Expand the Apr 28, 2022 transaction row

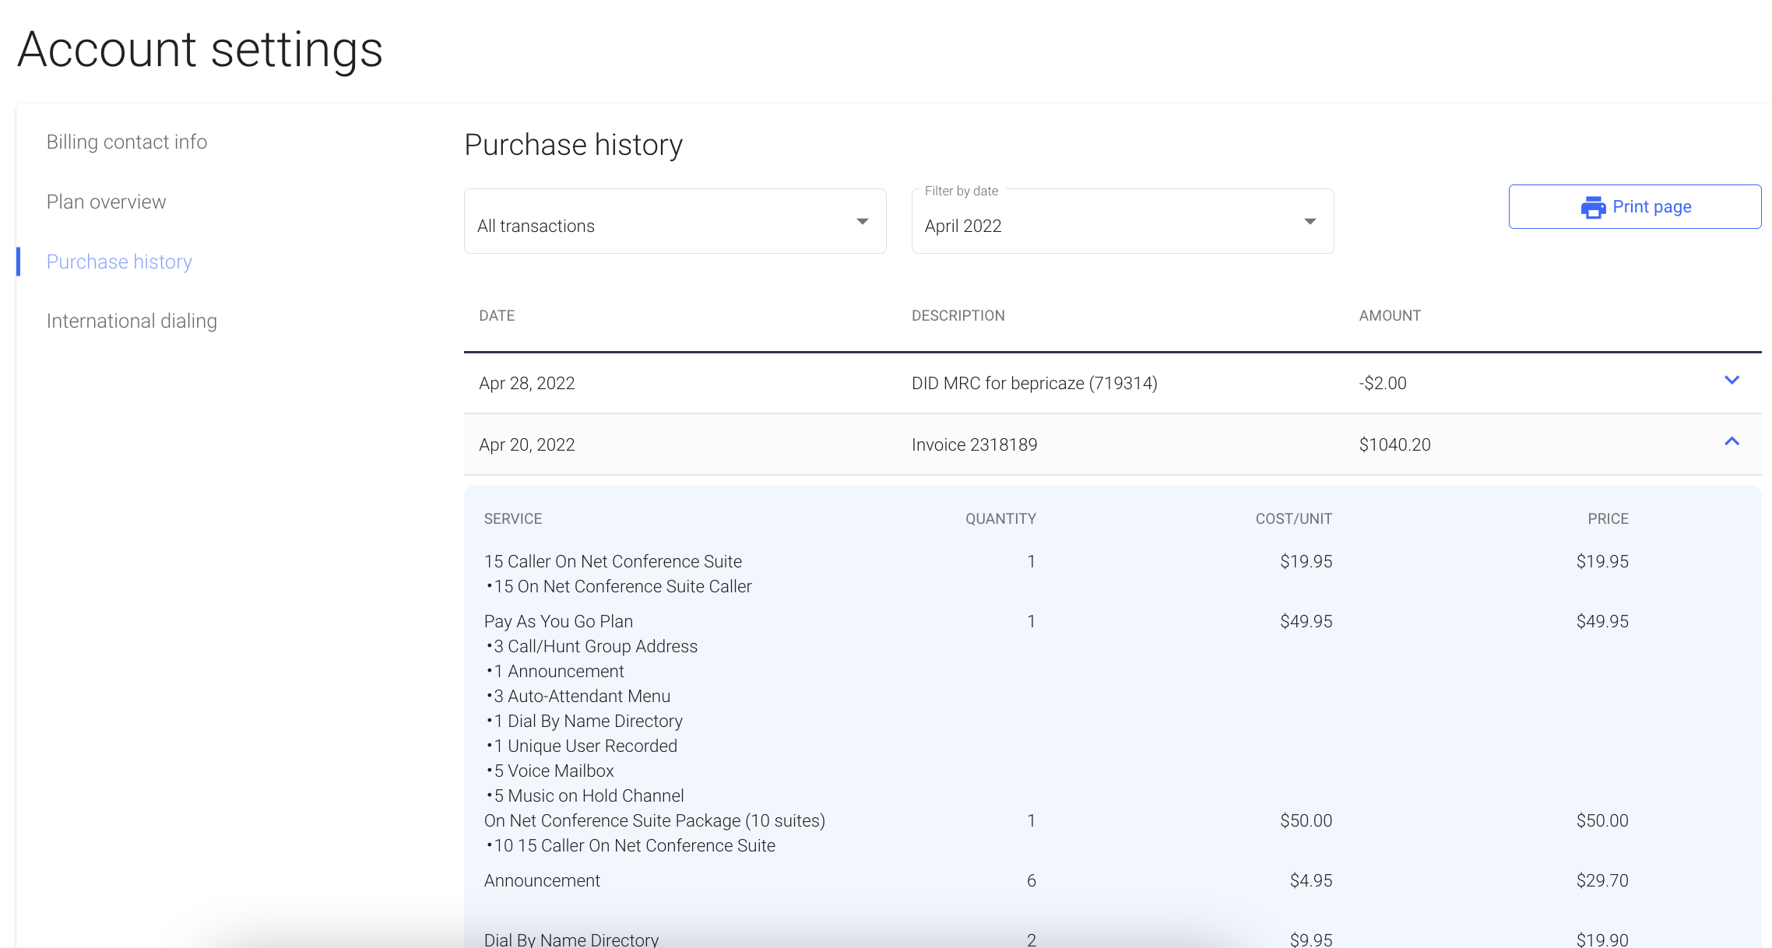1732,381
